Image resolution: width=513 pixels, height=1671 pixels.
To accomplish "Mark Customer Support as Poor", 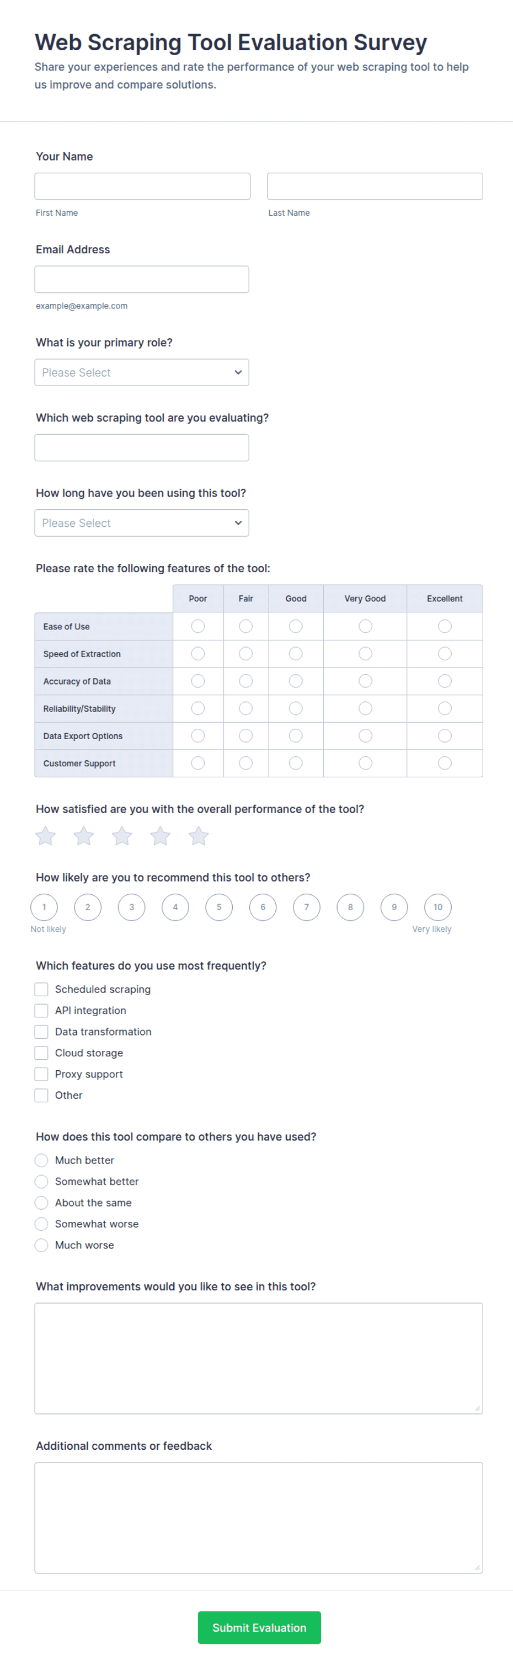I will 198,763.
